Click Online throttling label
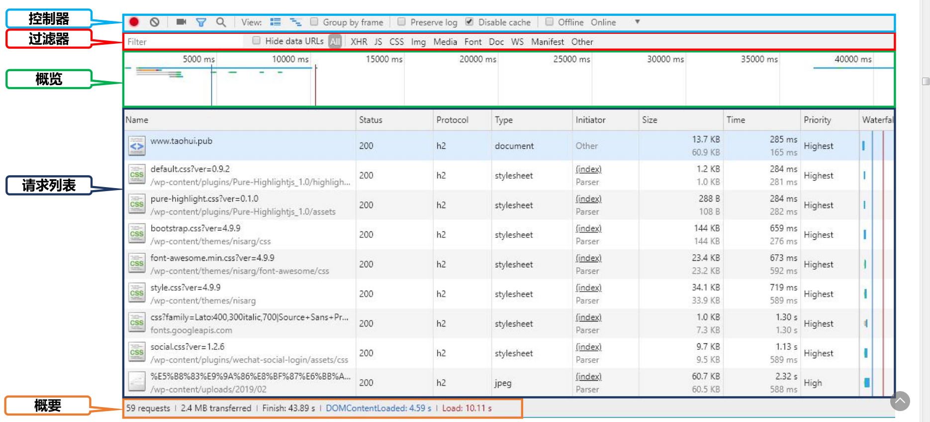Screen dimensions: 930x422 [x=603, y=22]
